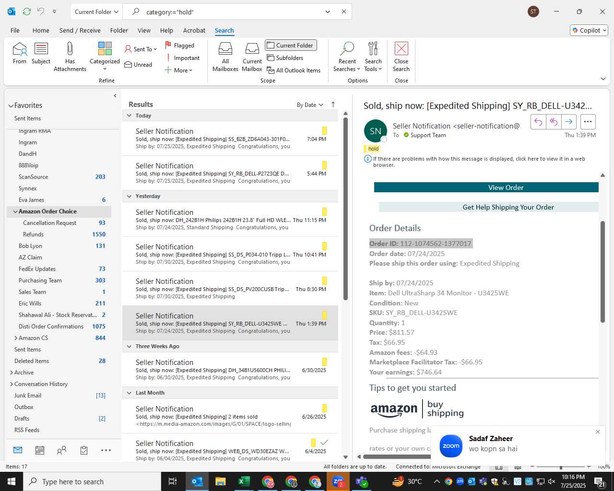The width and height of the screenshot is (614, 491).
Task: Open the Categorized filter menu
Action: [105, 57]
